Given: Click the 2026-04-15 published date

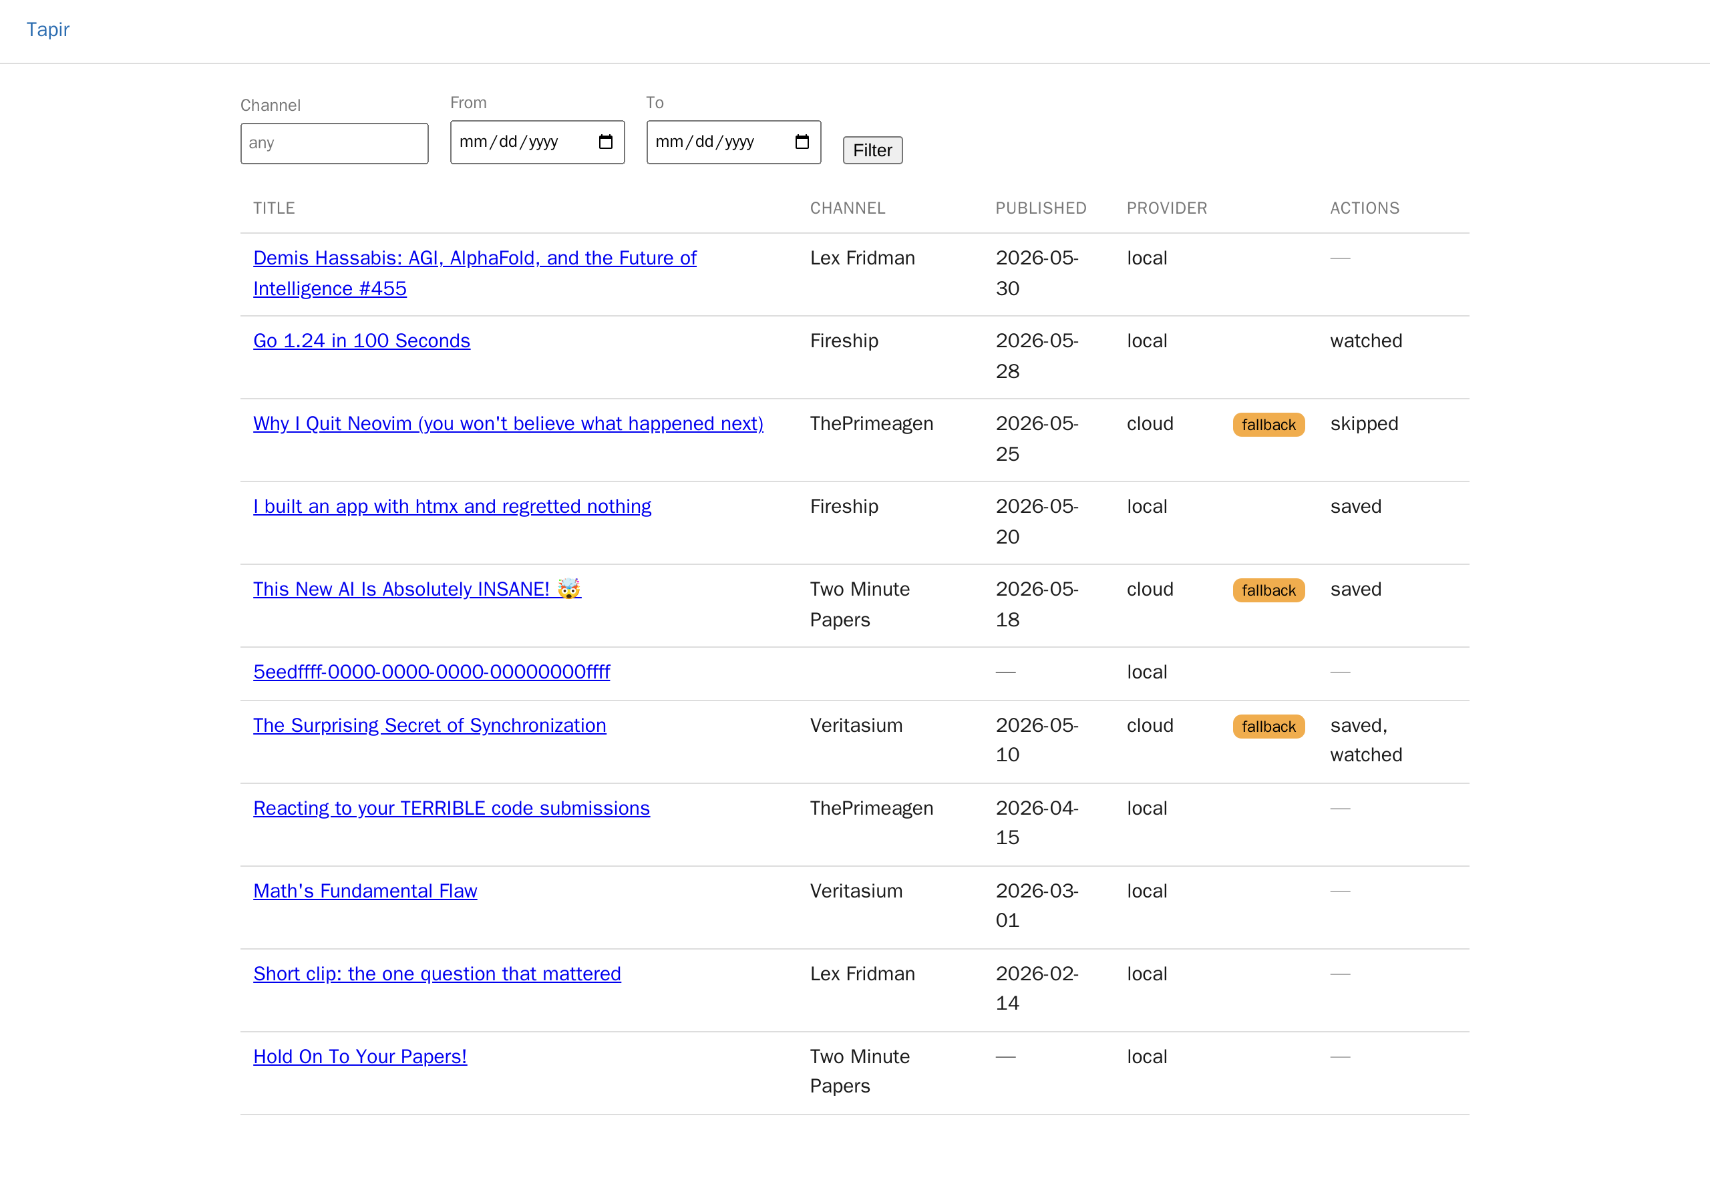Looking at the screenshot, I should click(x=1037, y=822).
